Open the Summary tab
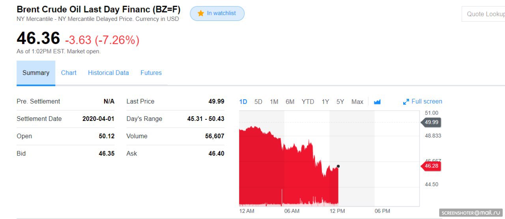This screenshot has width=505, height=219. [x=36, y=73]
